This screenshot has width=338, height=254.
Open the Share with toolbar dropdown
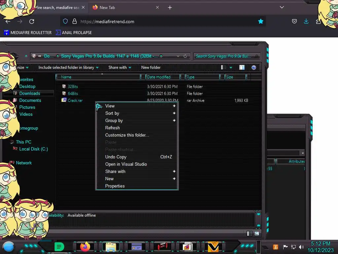coord(120,67)
